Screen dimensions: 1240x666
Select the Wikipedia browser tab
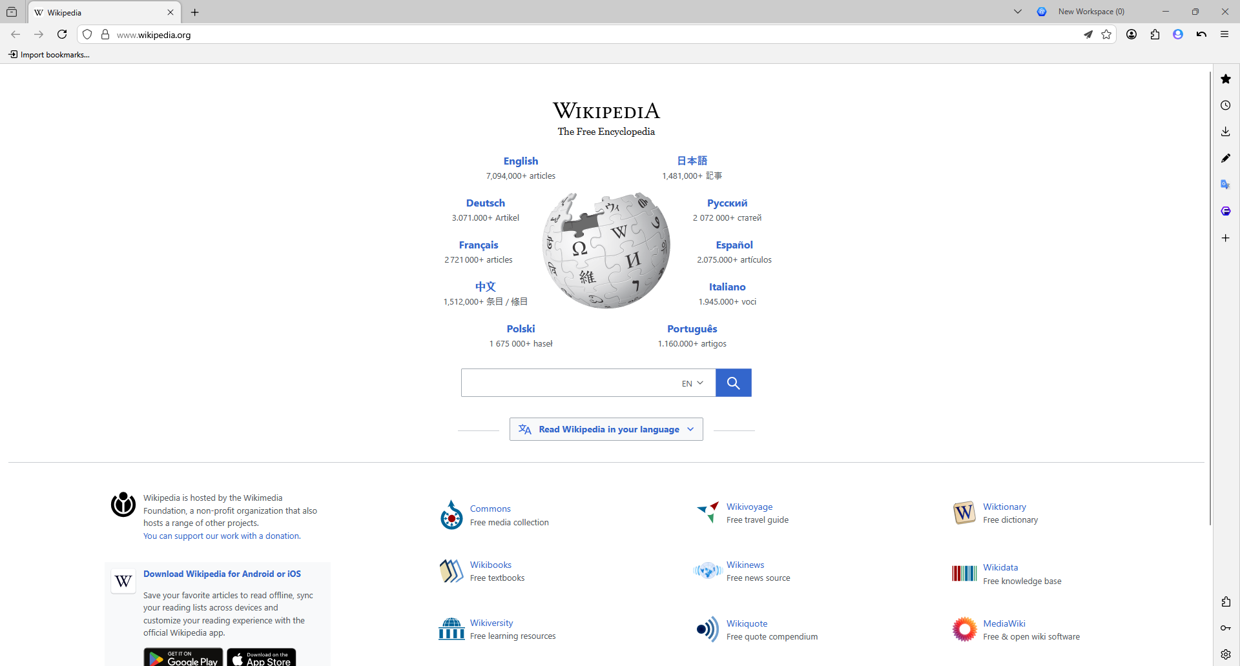[105, 12]
